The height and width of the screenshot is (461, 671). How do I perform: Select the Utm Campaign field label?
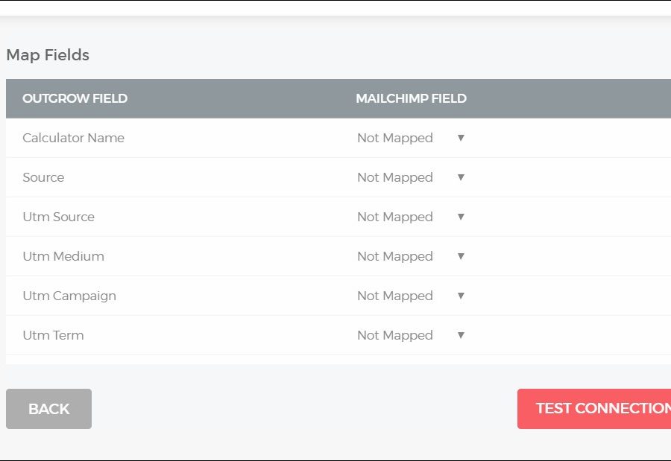pyautogui.click(x=69, y=296)
